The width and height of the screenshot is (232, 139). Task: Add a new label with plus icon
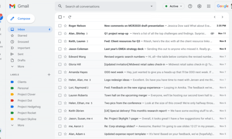pyautogui.click(x=49, y=75)
